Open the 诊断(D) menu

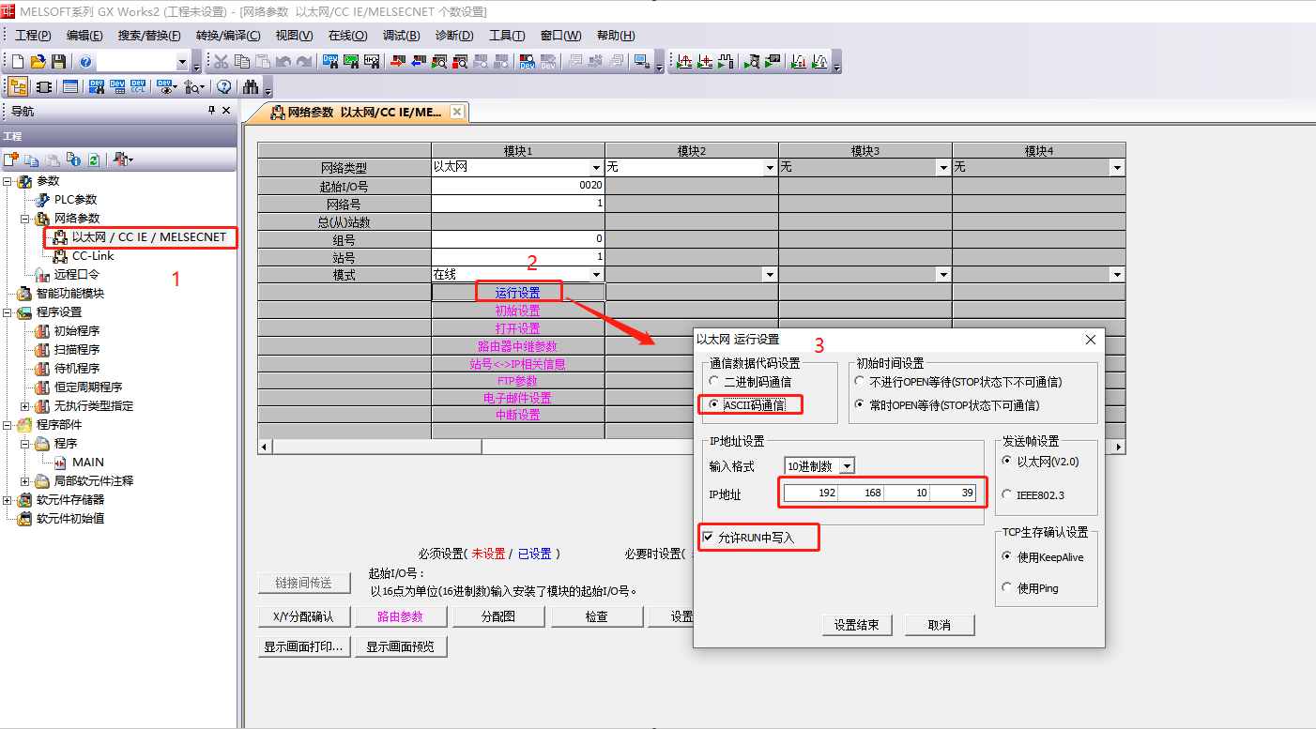[454, 36]
